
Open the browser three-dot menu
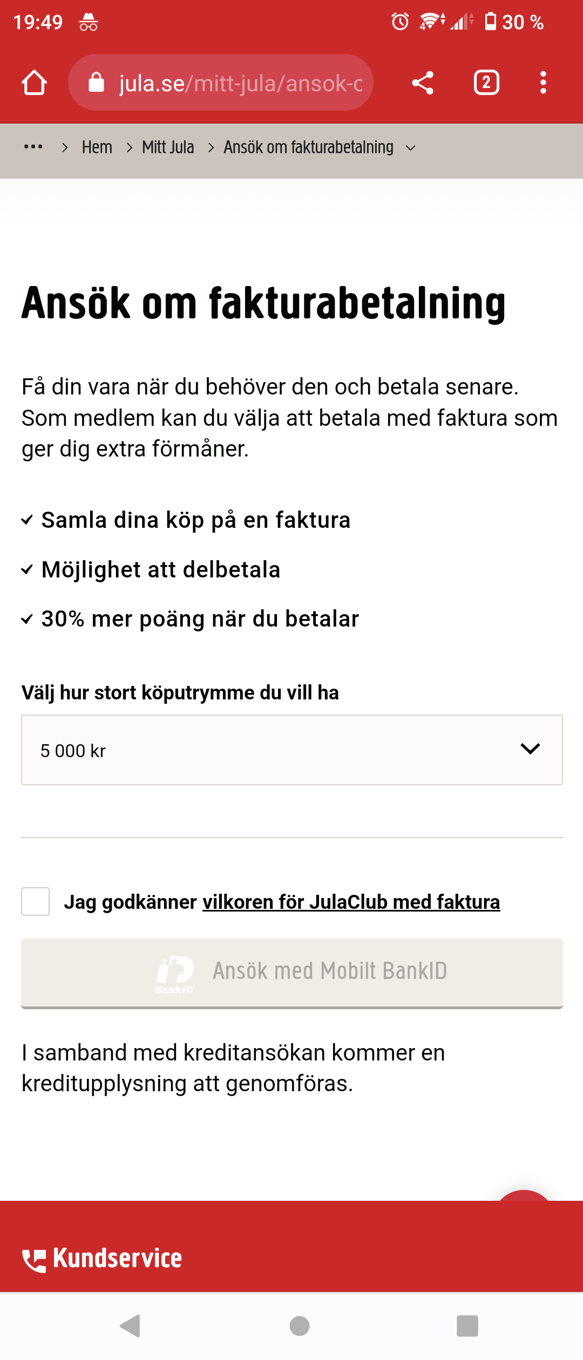(x=543, y=83)
